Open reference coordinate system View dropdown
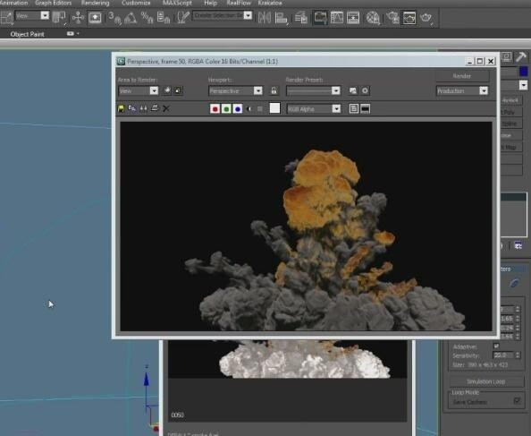This screenshot has width=531, height=436. point(32,15)
